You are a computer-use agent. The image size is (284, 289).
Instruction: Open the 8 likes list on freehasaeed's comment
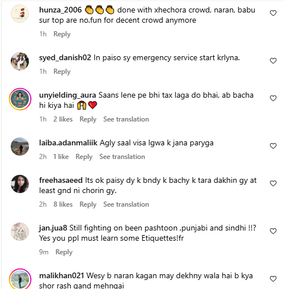tap(63, 204)
